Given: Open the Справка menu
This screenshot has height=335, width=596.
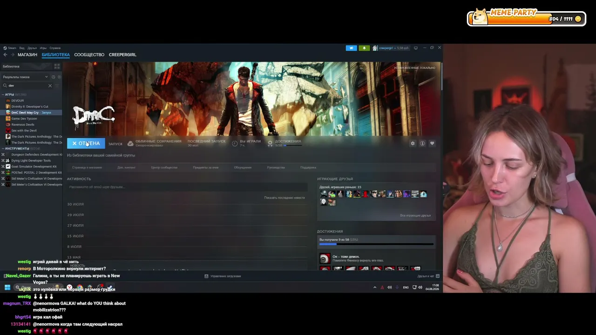Looking at the screenshot, I should point(55,48).
